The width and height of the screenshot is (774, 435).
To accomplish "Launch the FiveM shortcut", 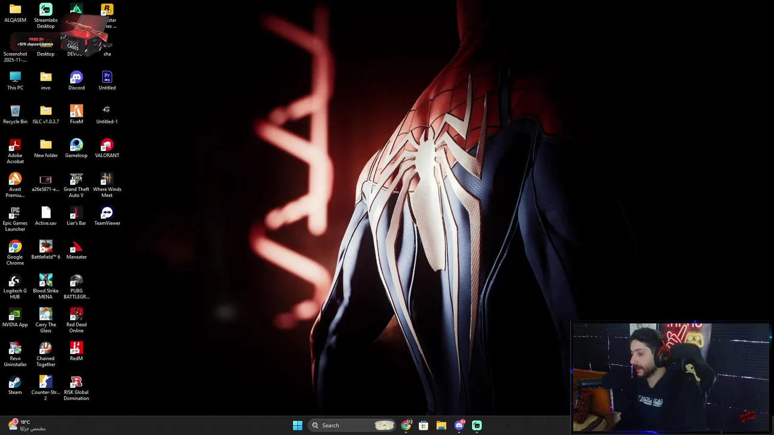I will (x=76, y=115).
